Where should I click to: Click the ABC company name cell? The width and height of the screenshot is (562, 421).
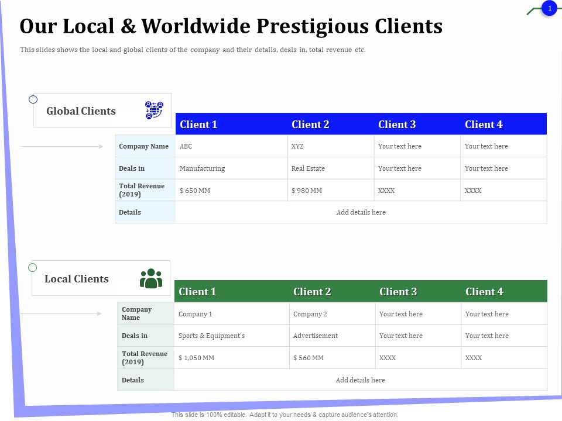coord(232,146)
